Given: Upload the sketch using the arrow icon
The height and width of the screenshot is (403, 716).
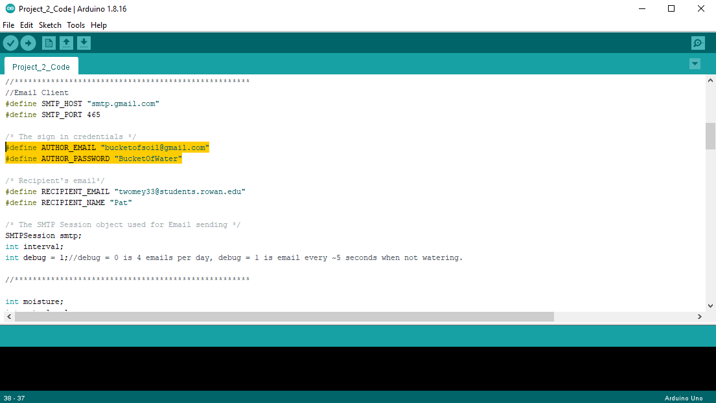Looking at the screenshot, I should [28, 43].
